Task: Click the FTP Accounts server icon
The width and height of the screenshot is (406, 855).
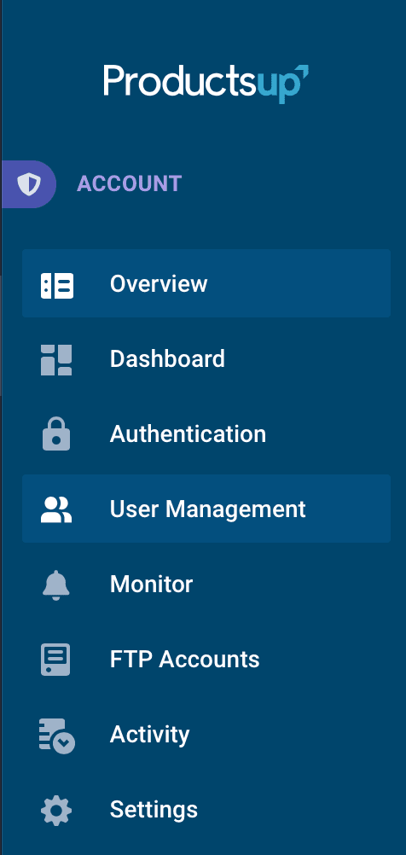Action: coord(55,660)
